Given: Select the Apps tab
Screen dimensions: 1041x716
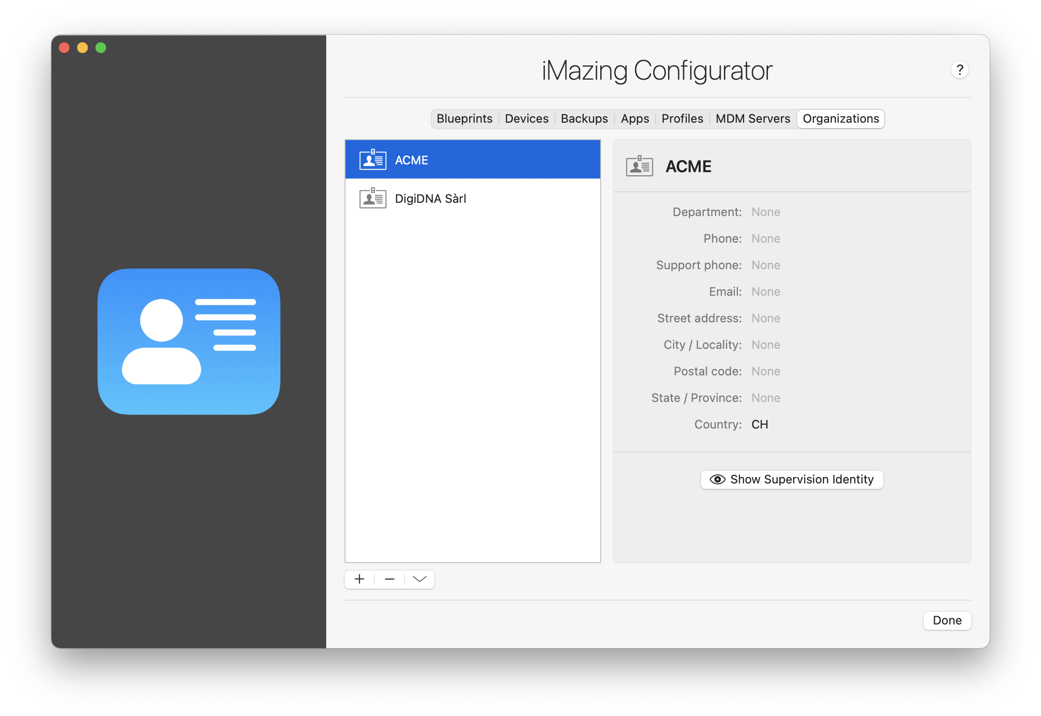Looking at the screenshot, I should (635, 119).
